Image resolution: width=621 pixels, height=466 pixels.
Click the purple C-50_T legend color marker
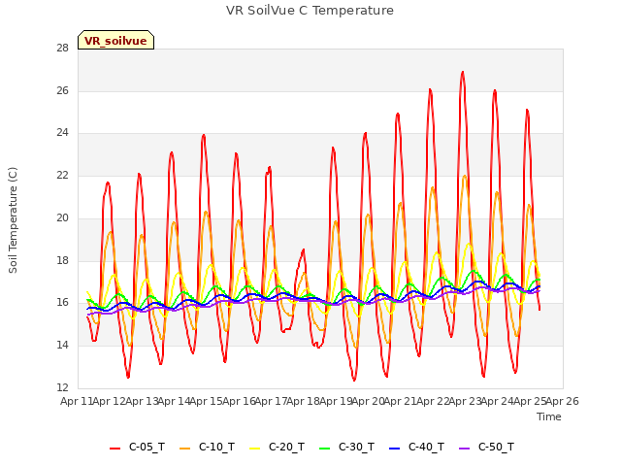tap(465, 449)
